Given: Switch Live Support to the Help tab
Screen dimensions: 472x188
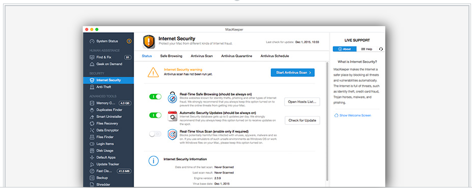Looking at the screenshot, I should tap(367, 49).
